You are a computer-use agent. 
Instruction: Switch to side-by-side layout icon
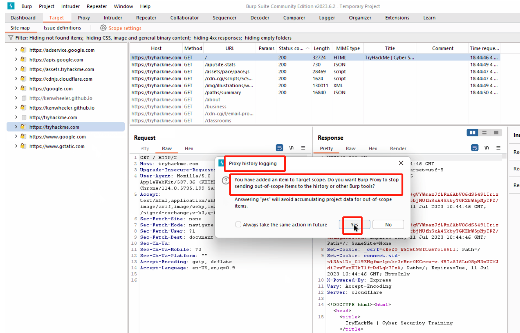tap(472, 132)
